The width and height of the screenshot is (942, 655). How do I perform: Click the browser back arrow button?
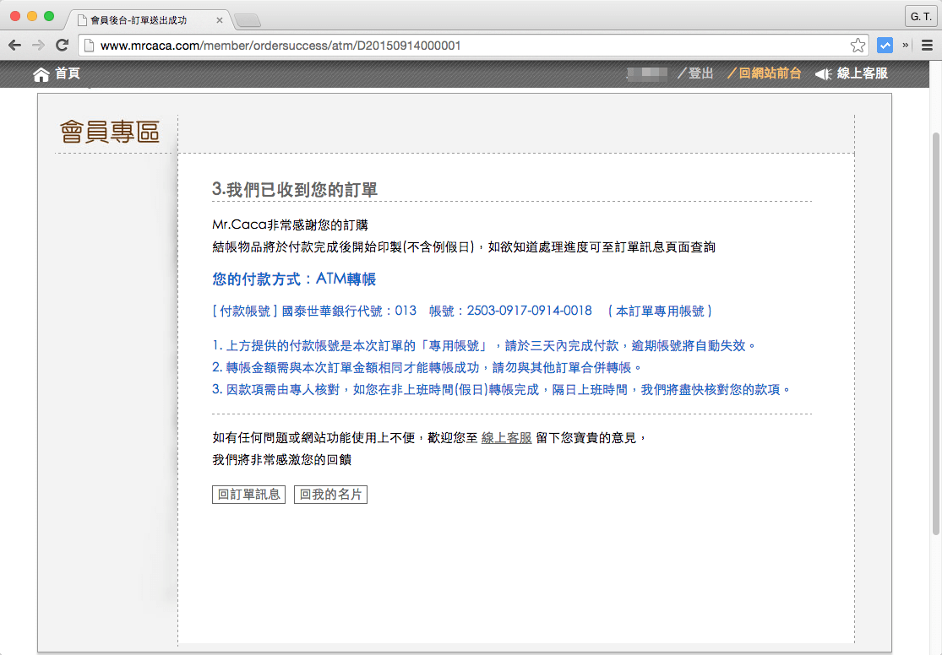coord(14,46)
